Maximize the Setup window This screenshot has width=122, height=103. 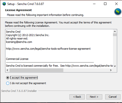tap(105, 4)
